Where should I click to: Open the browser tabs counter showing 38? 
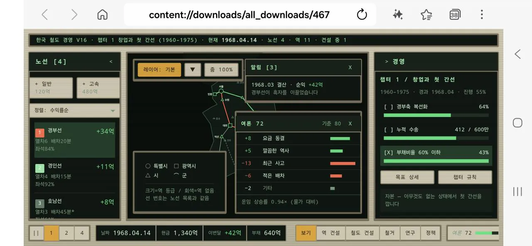pyautogui.click(x=455, y=15)
